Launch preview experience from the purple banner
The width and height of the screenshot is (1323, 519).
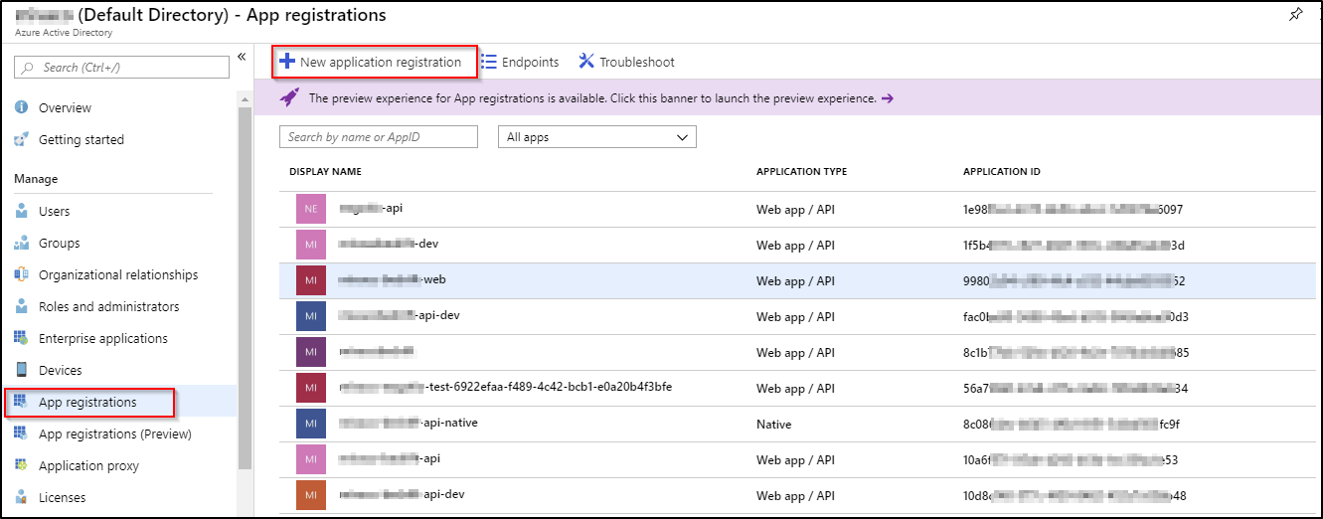tap(788, 98)
